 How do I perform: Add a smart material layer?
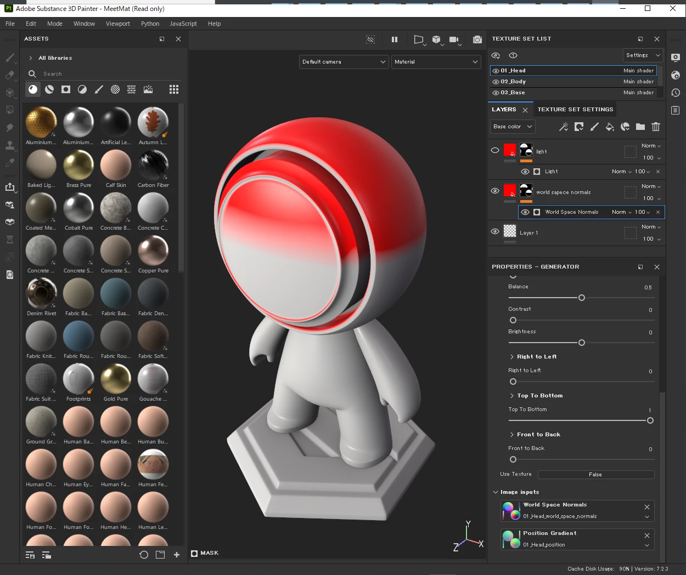coord(625,127)
